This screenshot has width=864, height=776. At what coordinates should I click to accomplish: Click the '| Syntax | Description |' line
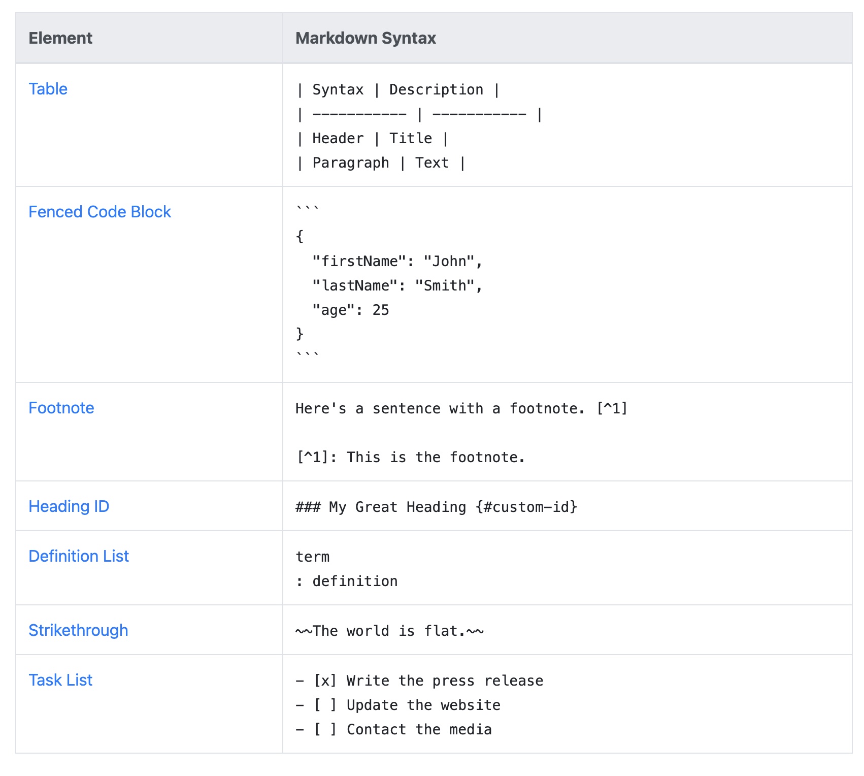(x=398, y=90)
